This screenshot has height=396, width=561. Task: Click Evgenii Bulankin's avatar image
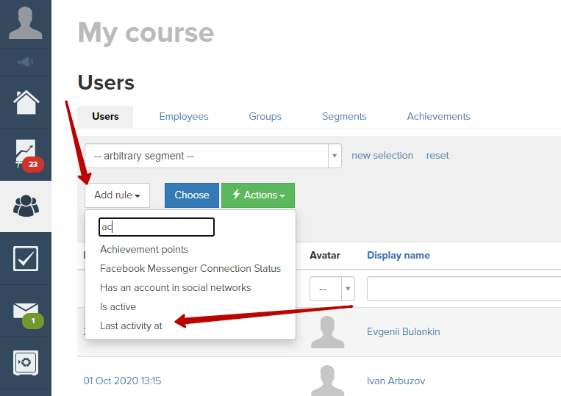[x=327, y=332]
